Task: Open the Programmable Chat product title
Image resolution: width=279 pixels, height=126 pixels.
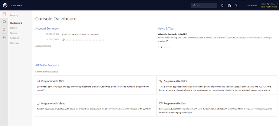Action: [x=175, y=103]
